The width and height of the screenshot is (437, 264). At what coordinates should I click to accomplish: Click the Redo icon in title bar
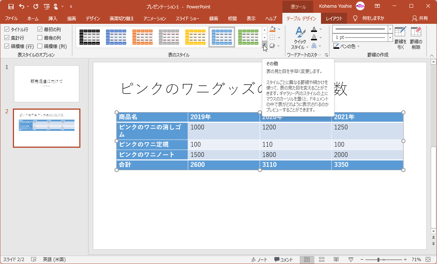coord(36,6)
